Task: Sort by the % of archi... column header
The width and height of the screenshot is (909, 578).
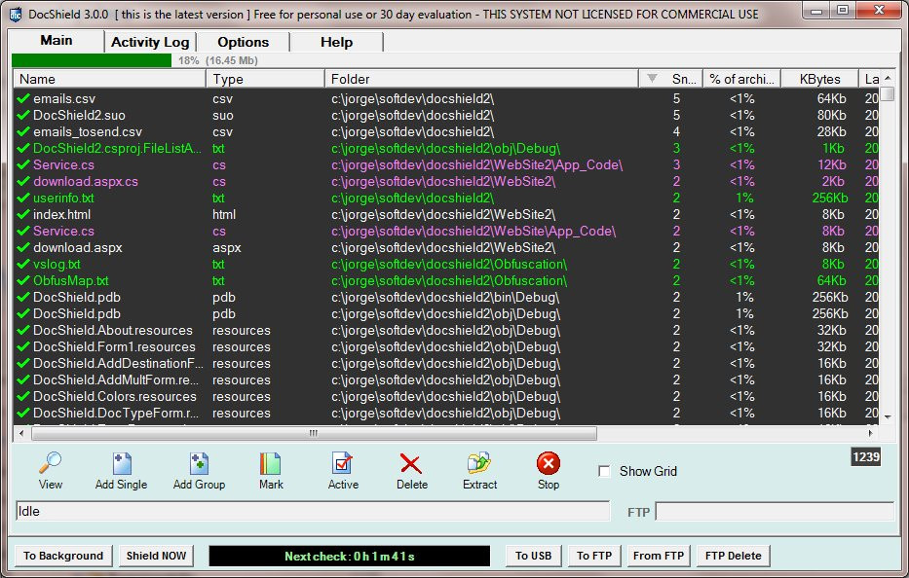Action: coord(742,79)
